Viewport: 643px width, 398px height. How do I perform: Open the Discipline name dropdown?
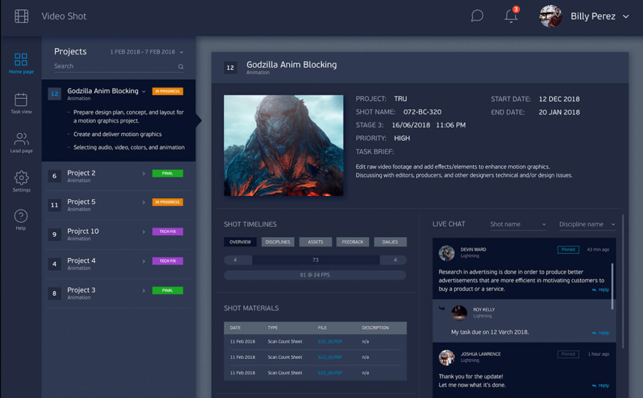coord(587,224)
